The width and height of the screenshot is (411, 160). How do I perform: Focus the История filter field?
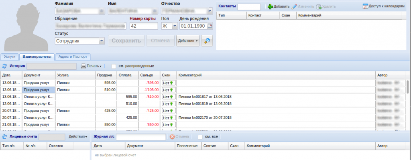[52, 66]
